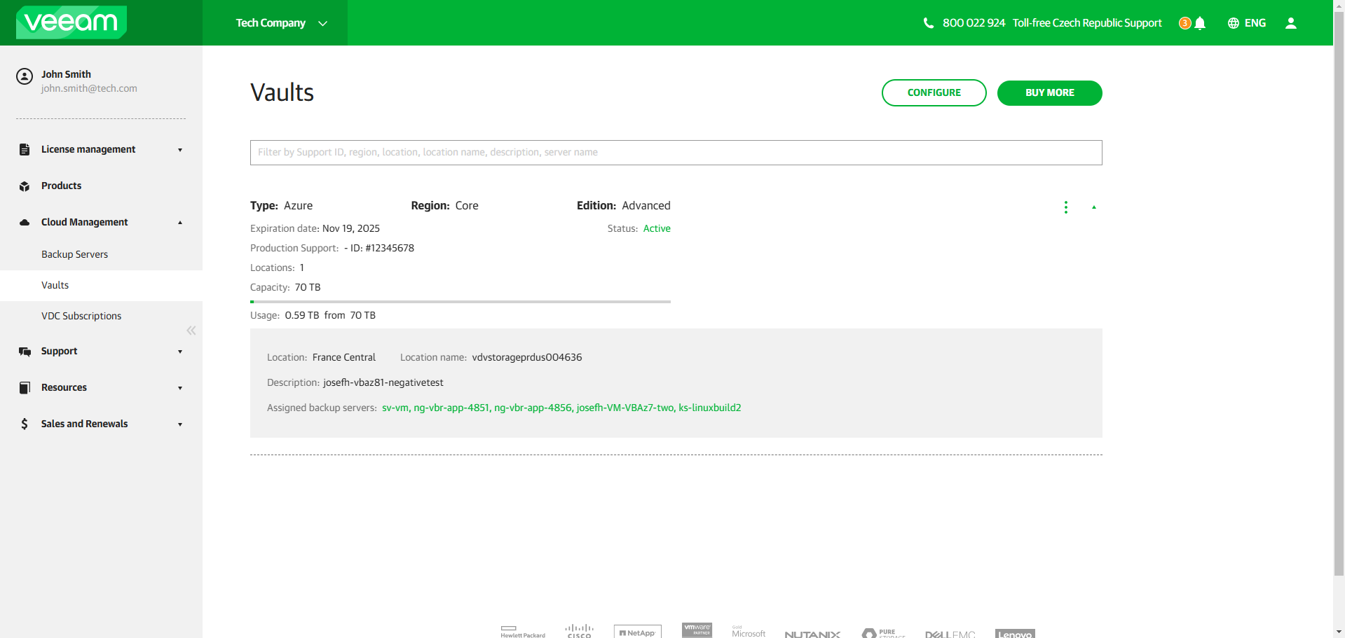Click the Sales and Renewals dollar icon
This screenshot has height=638, width=1345.
pos(25,424)
